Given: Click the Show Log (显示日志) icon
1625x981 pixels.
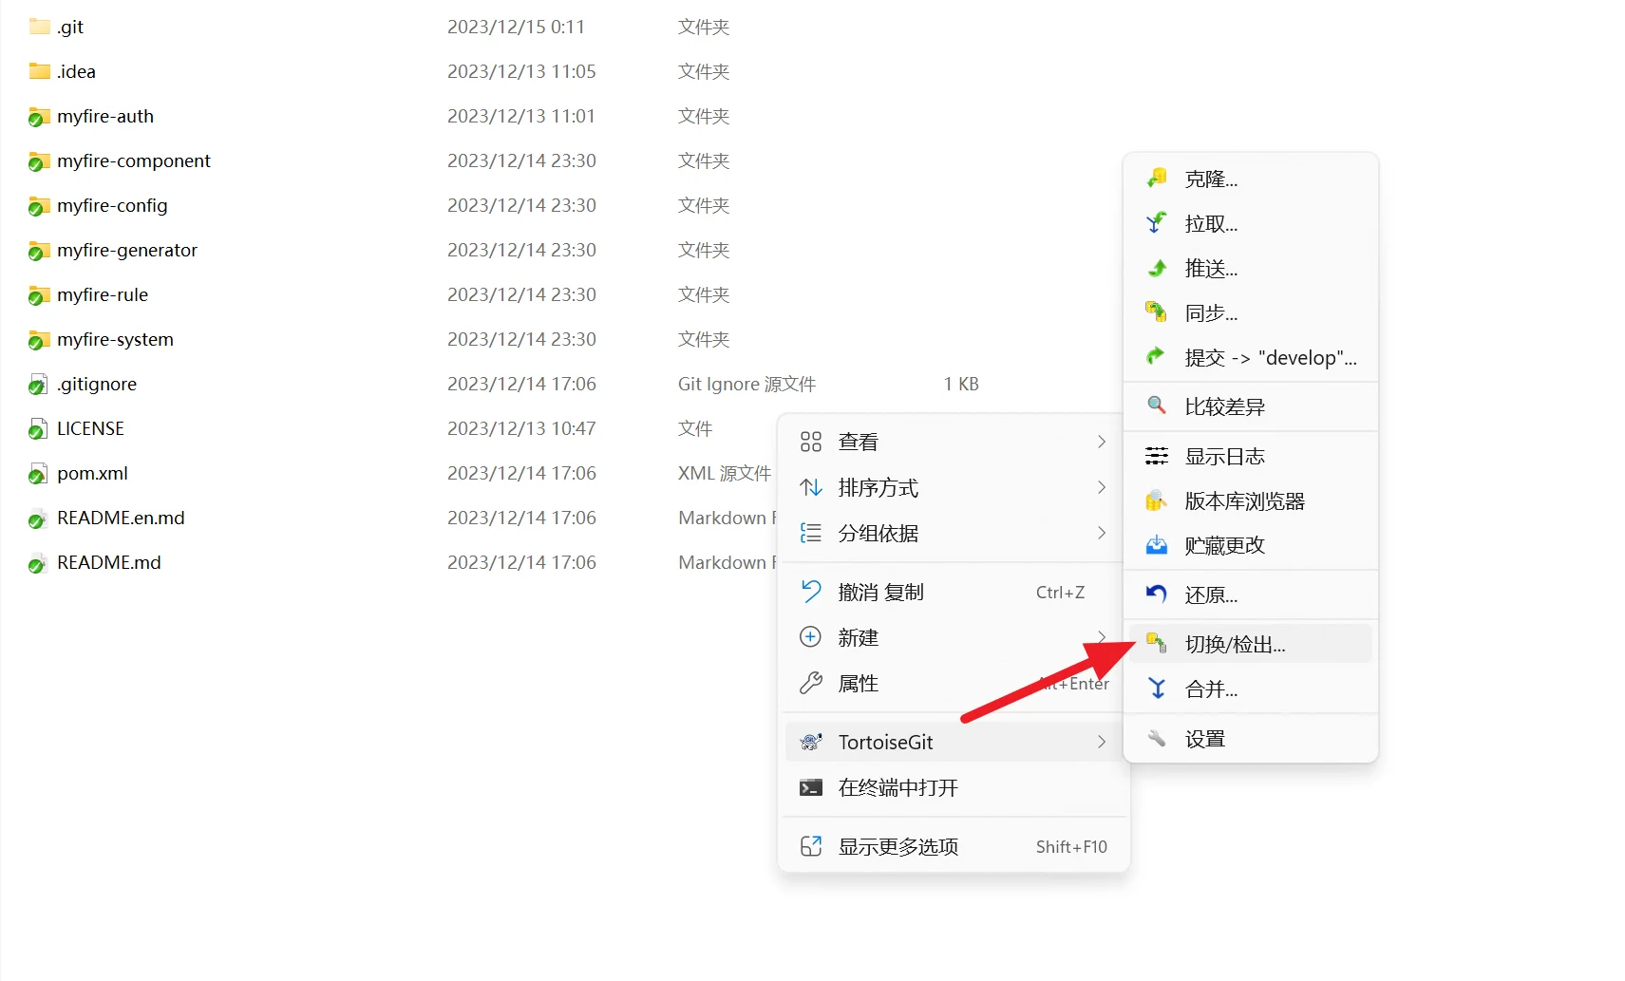Looking at the screenshot, I should [1156, 457].
